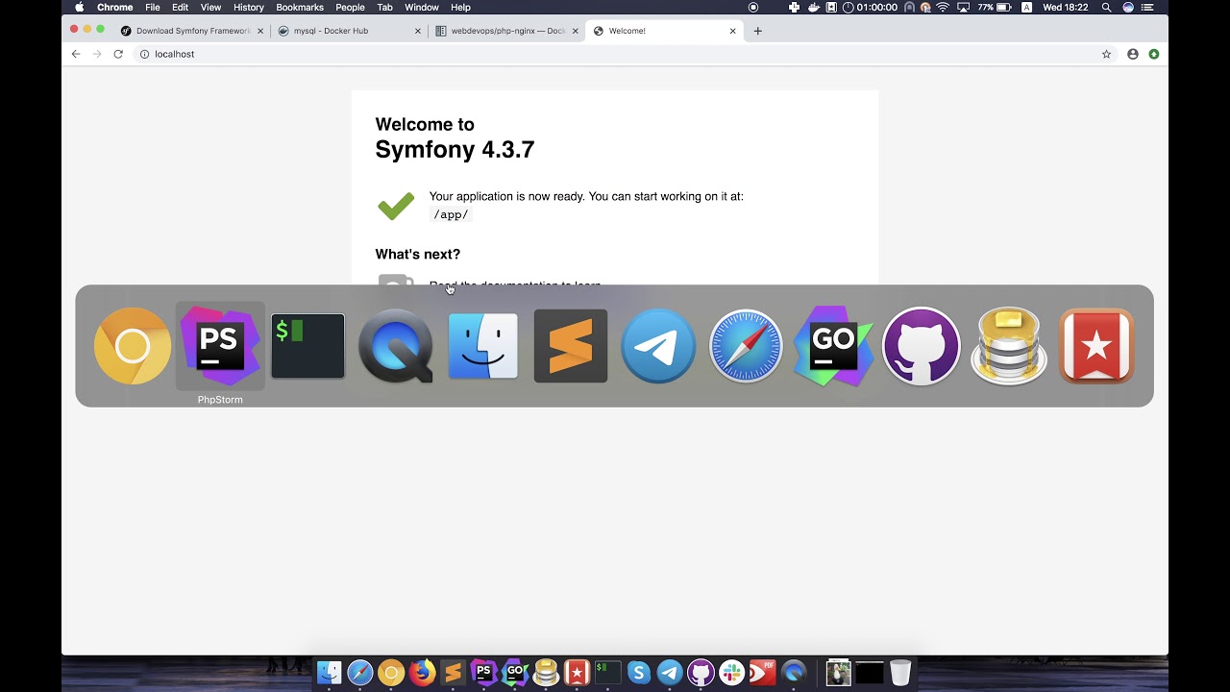Open Skype from the Dock
Viewport: 1230px width, 692px height.
point(639,673)
